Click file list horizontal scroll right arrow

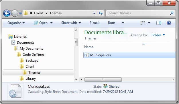173,79
